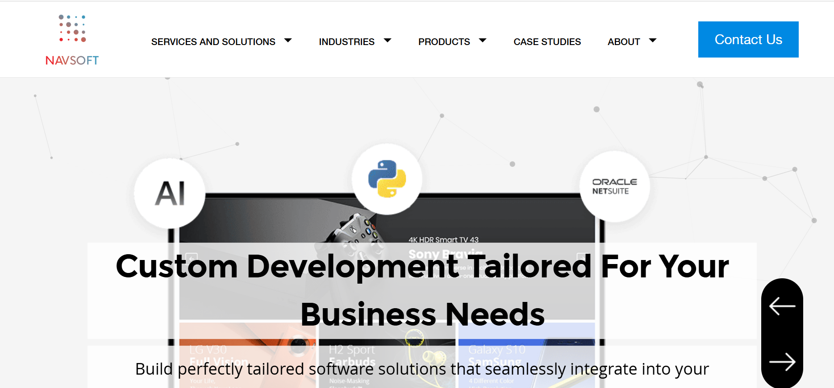Click the Contact Us button
Viewport: 834px width, 388px height.
tap(748, 39)
